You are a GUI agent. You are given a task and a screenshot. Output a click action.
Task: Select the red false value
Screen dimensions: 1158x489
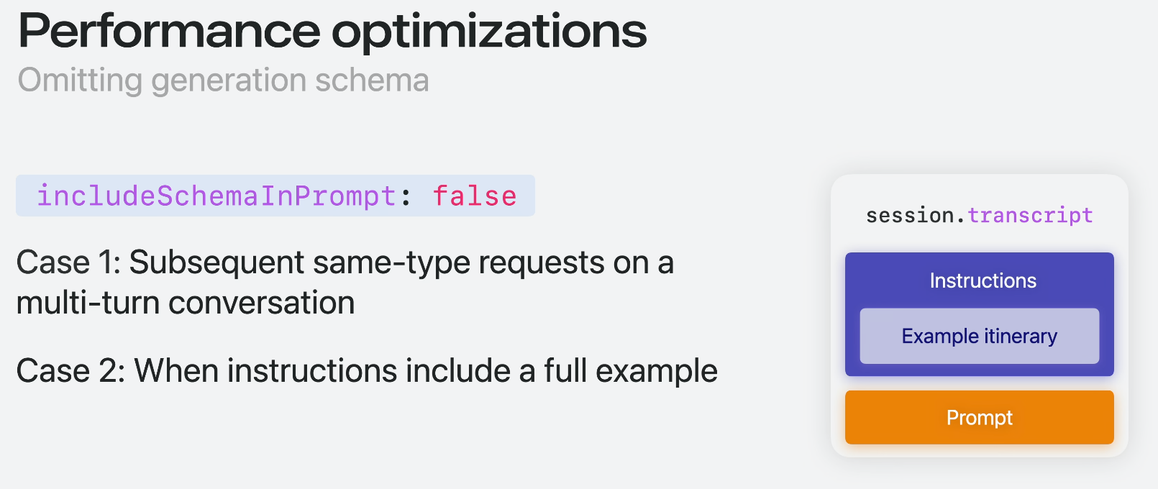pyautogui.click(x=475, y=196)
